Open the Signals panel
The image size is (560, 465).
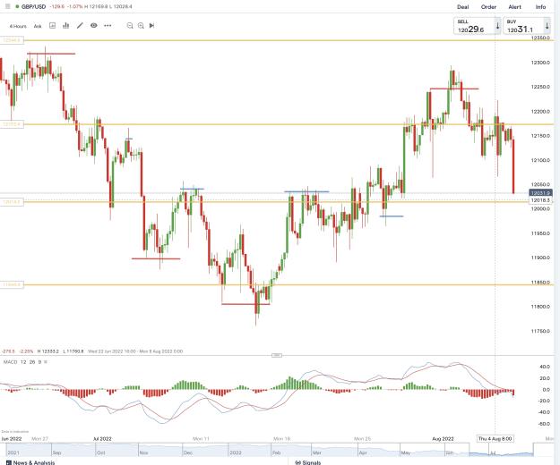pyautogui.click(x=308, y=462)
